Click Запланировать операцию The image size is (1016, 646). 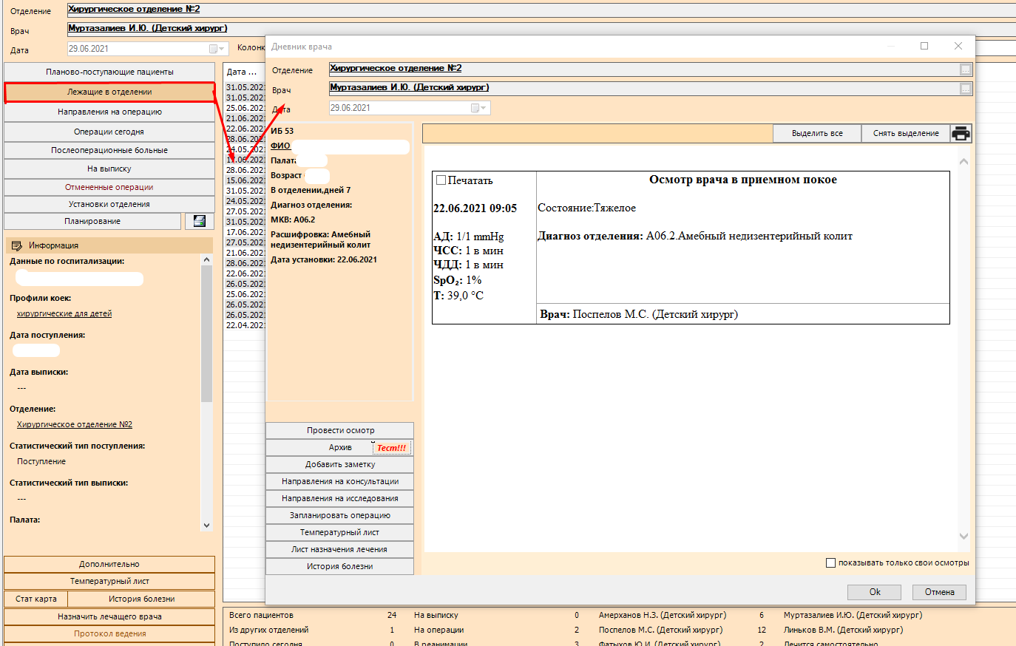[340, 515]
